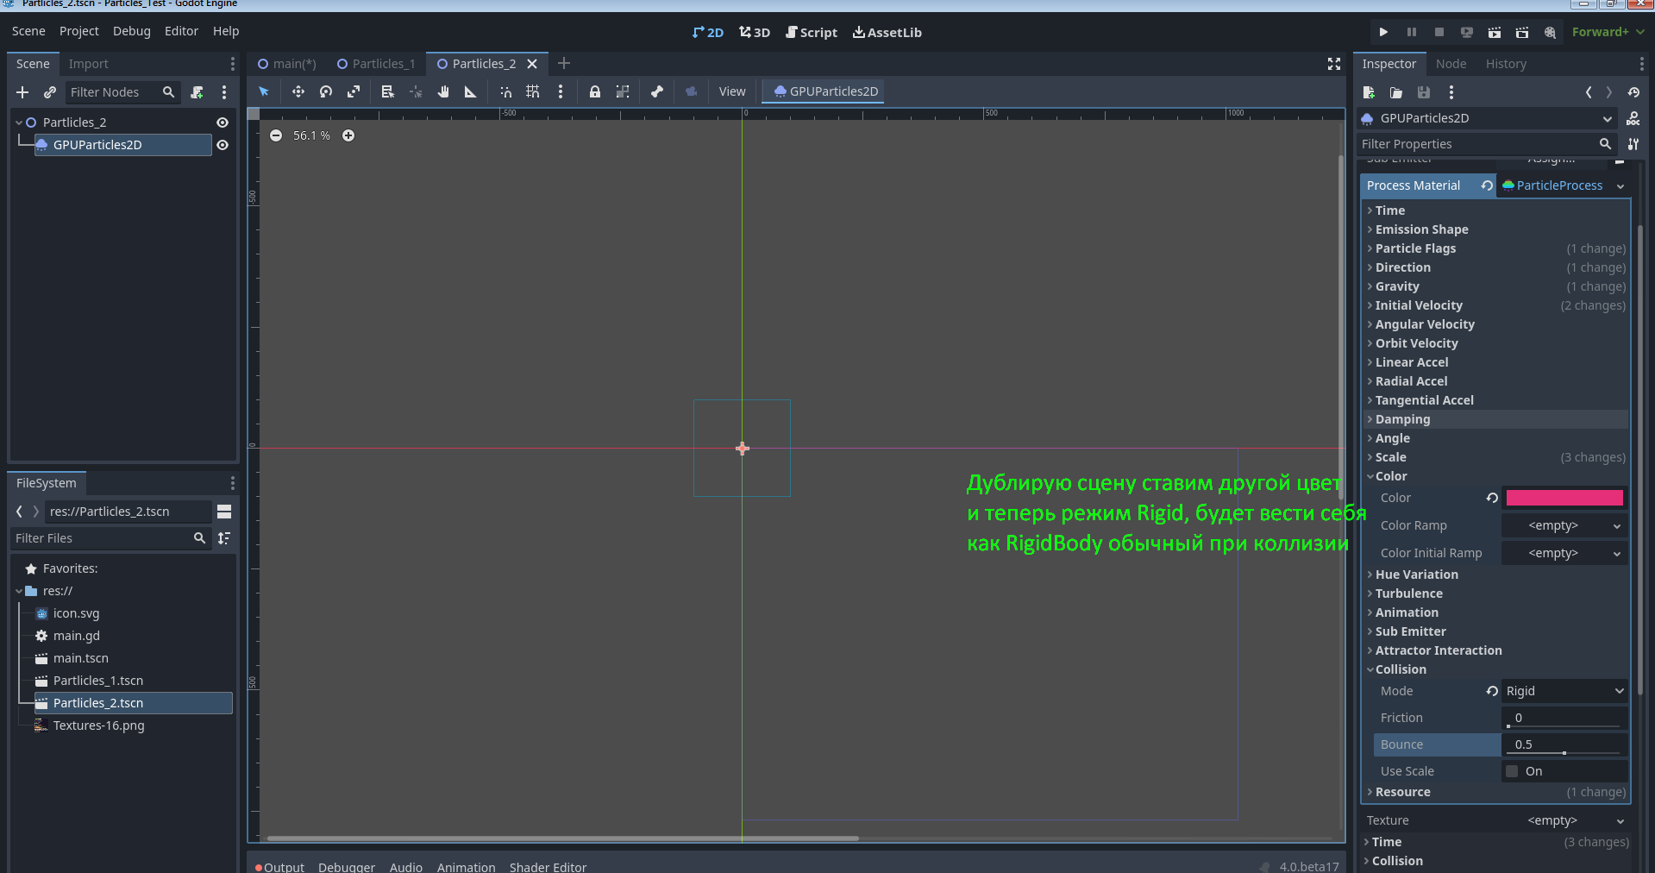
Task: Switch to the Script workspace
Action: point(811,33)
